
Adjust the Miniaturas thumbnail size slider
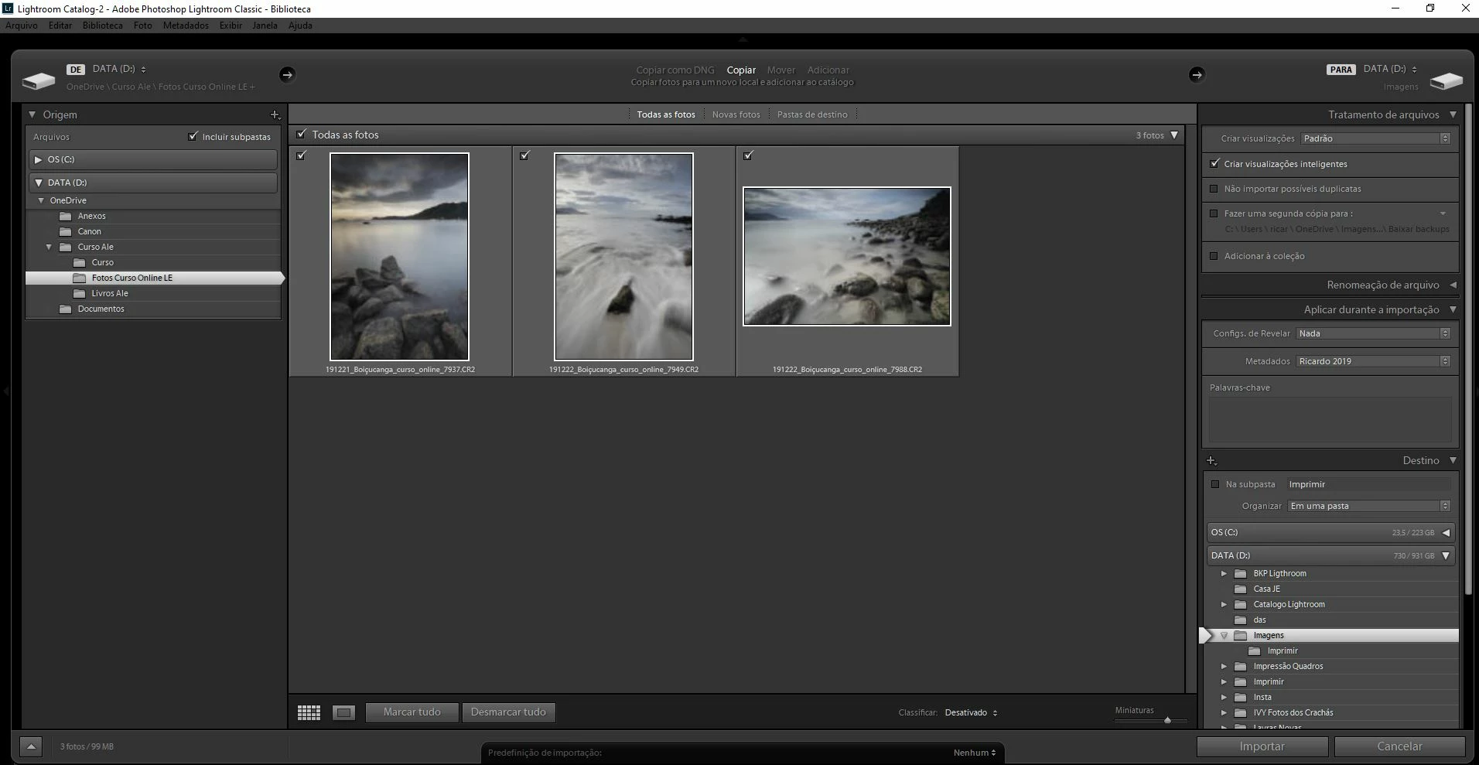pyautogui.click(x=1167, y=720)
